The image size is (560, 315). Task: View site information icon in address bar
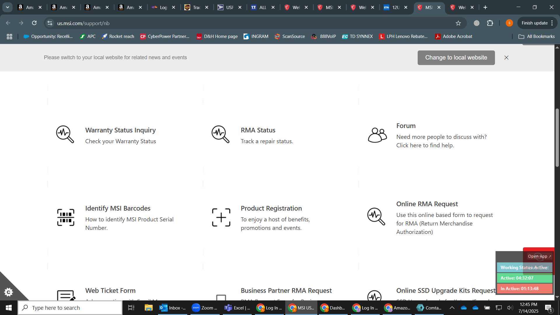[50, 23]
